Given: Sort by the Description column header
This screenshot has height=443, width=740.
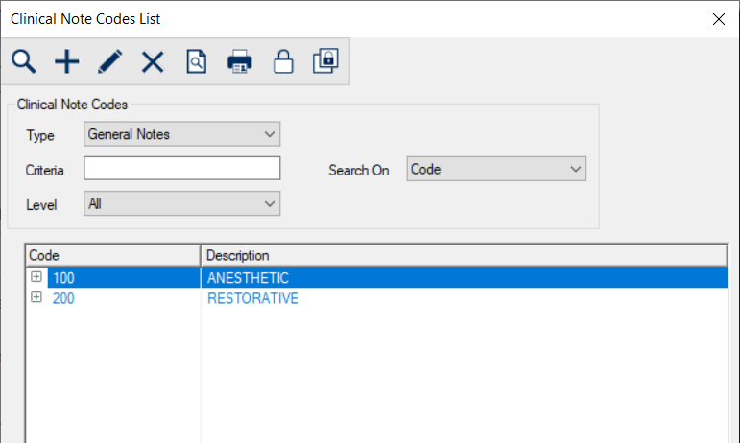Looking at the screenshot, I should click(463, 255).
